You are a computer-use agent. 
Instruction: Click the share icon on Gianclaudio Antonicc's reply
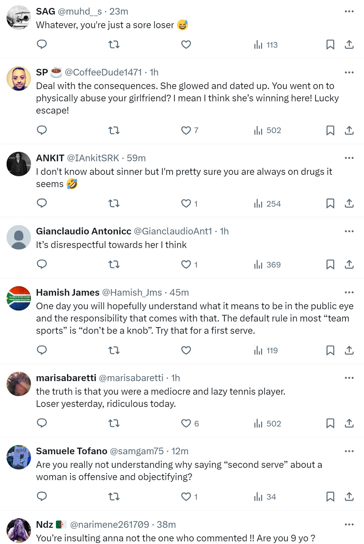click(349, 264)
